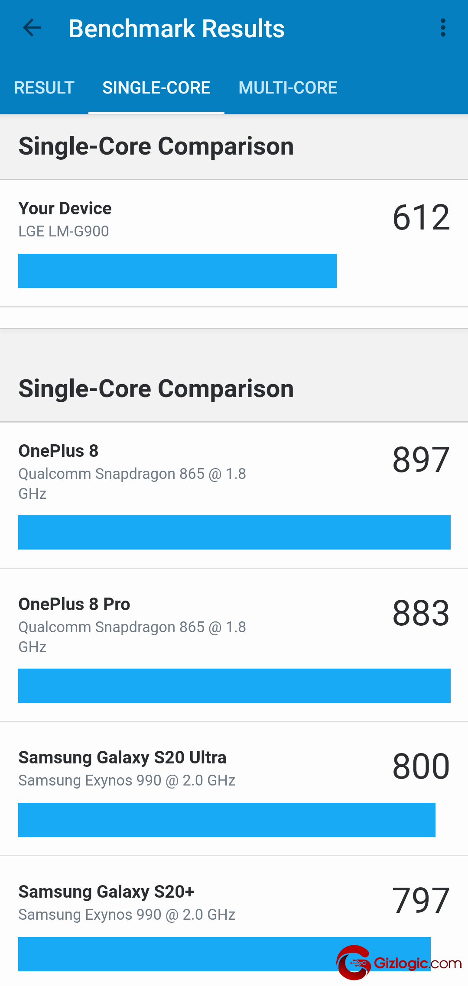
Task: Click the Samsung Galaxy S20 Ultra progress bar
Action: [227, 819]
